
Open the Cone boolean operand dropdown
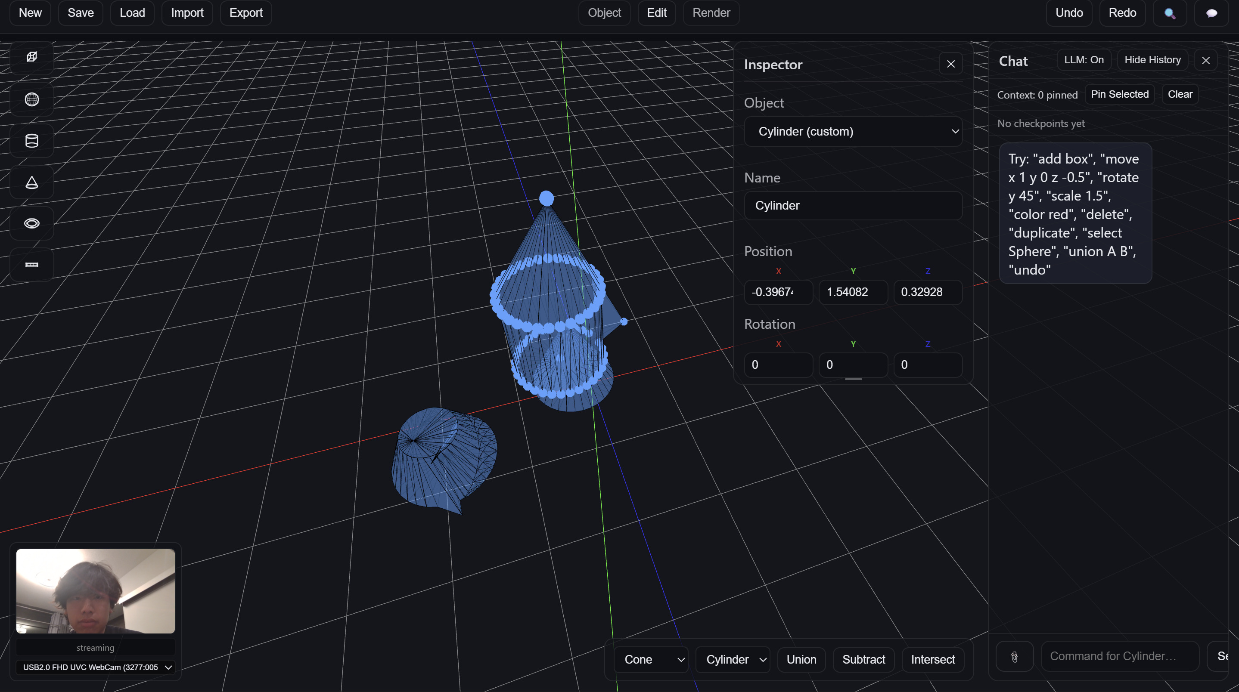tap(651, 659)
